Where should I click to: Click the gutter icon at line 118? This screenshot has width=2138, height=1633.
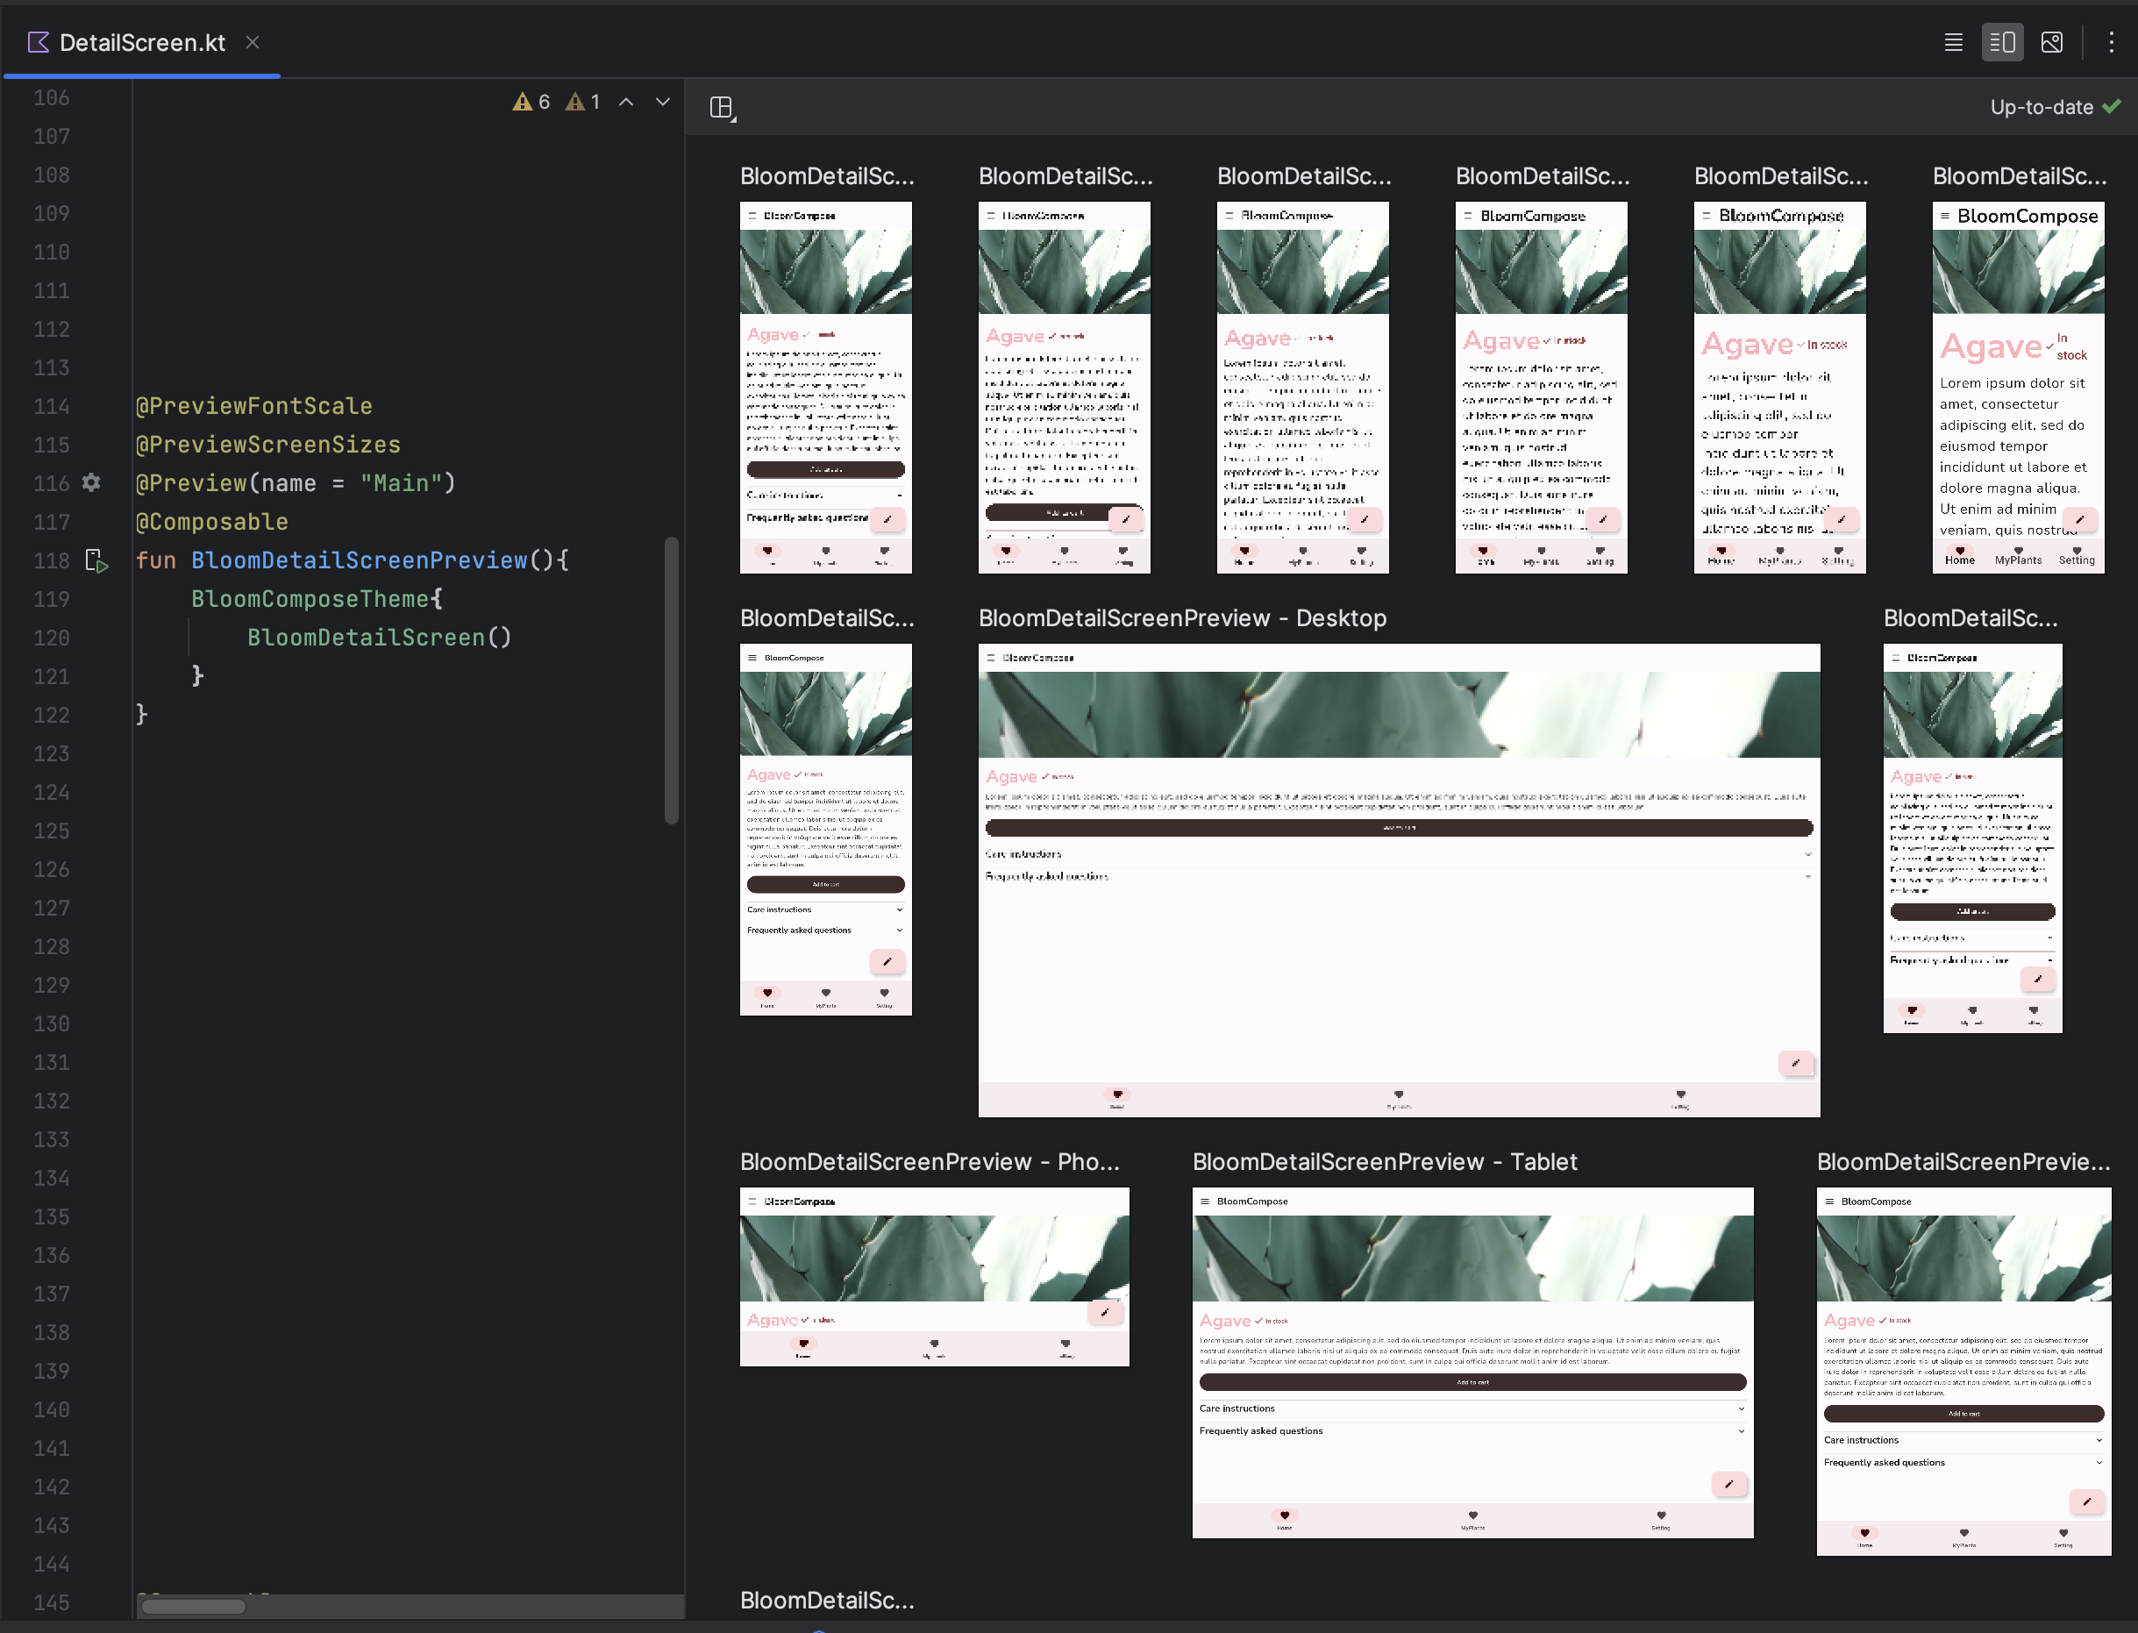pyautogui.click(x=96, y=561)
